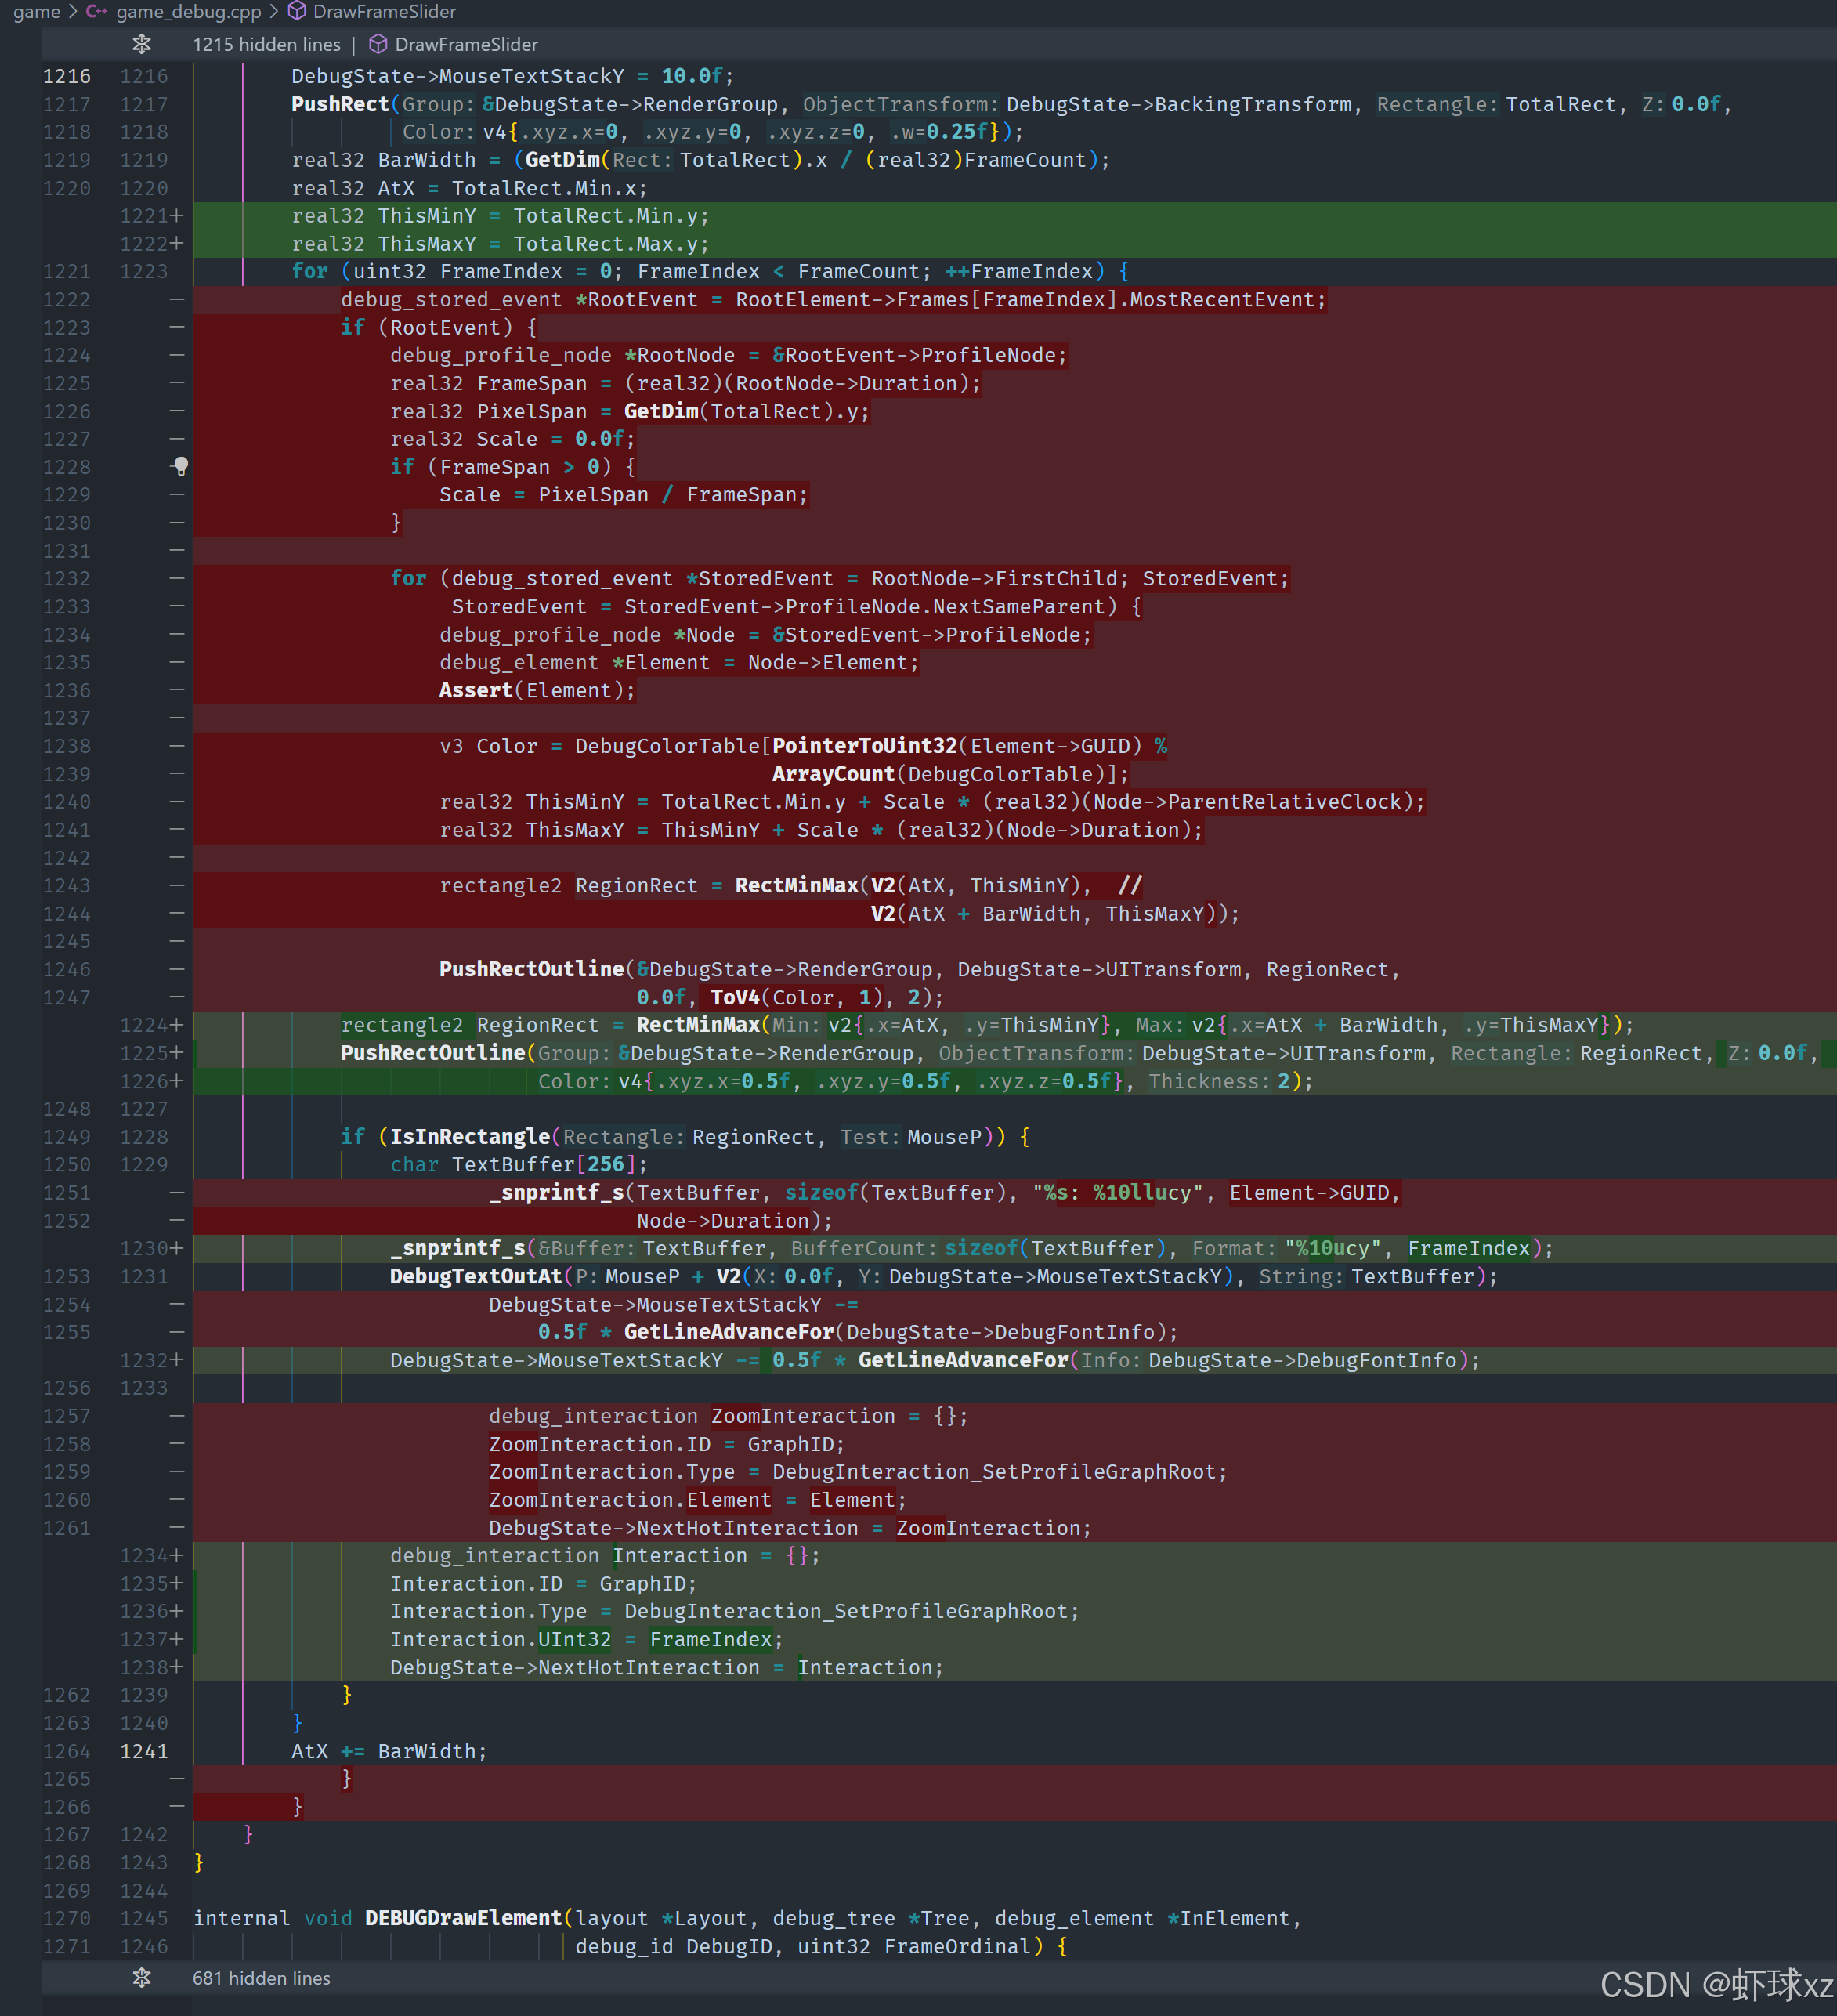This screenshot has height=2016, width=1837.
Task: Click plus marker on inserted line 1230
Action: tap(177, 1248)
